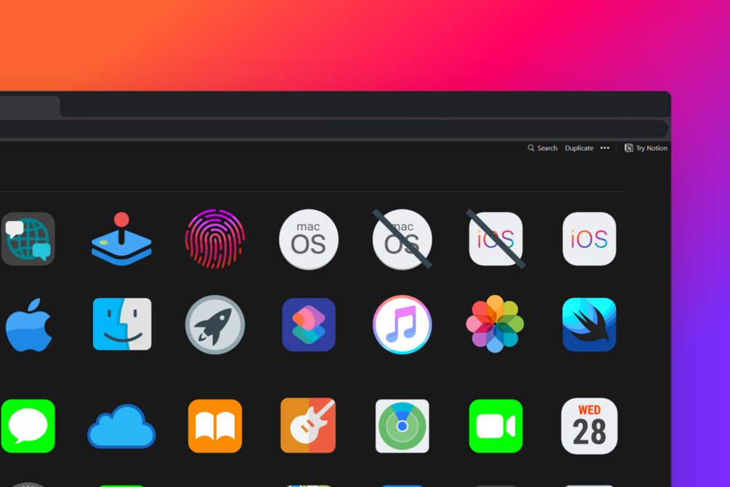Open the Photos flower icon
Screen dimensions: 730x487
click(495, 324)
